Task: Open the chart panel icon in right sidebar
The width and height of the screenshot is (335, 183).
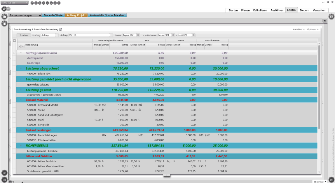Action: (331, 16)
